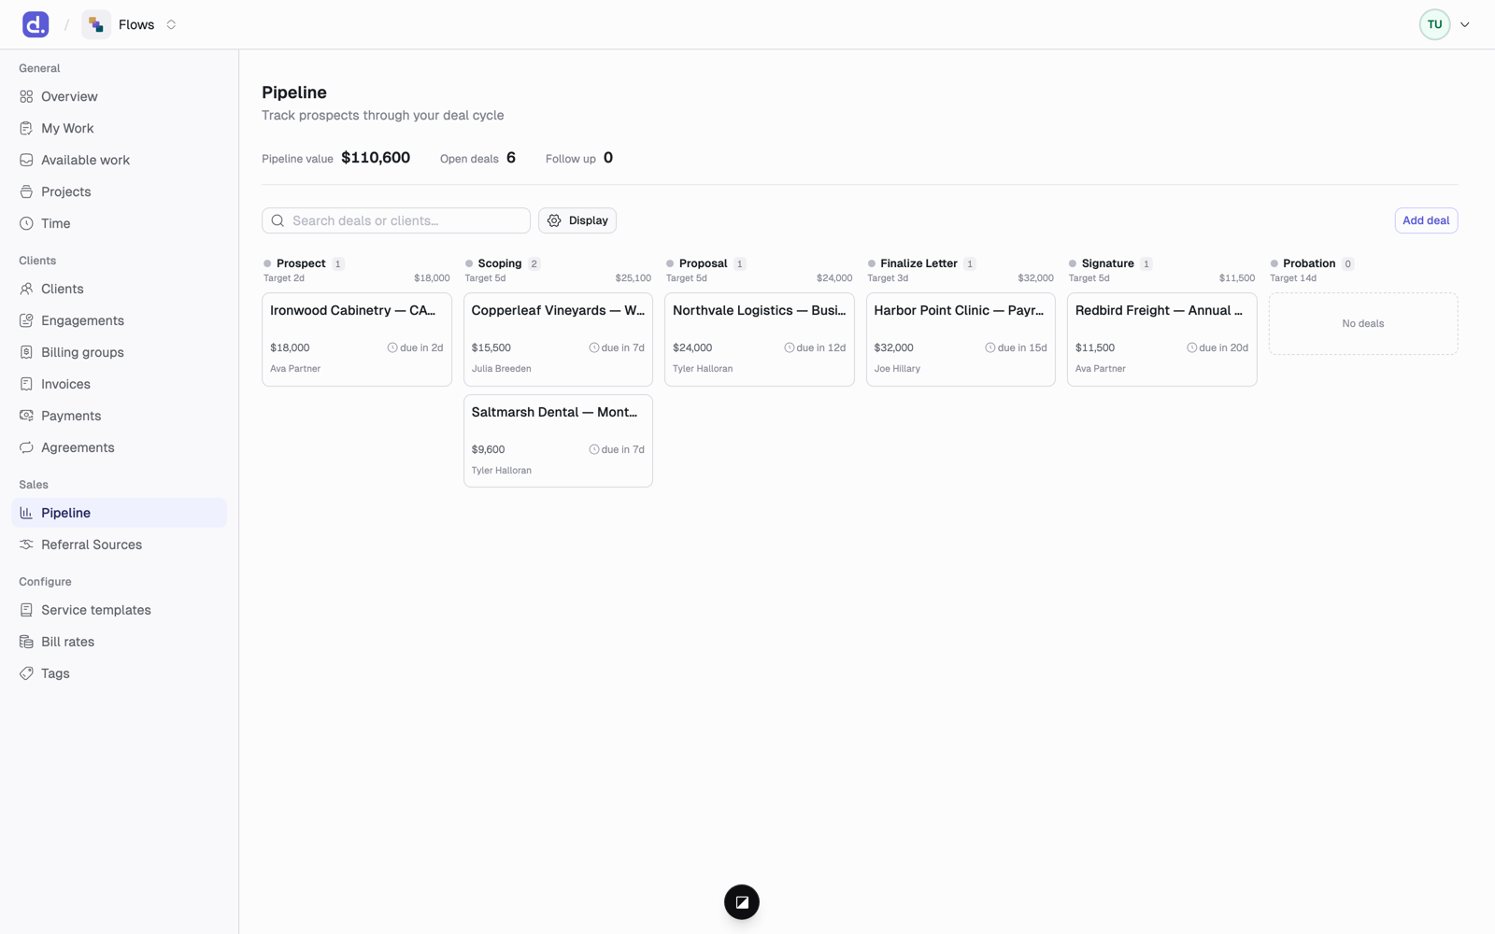The width and height of the screenshot is (1495, 934).
Task: Click the Probation column header
Action: [x=1308, y=263]
